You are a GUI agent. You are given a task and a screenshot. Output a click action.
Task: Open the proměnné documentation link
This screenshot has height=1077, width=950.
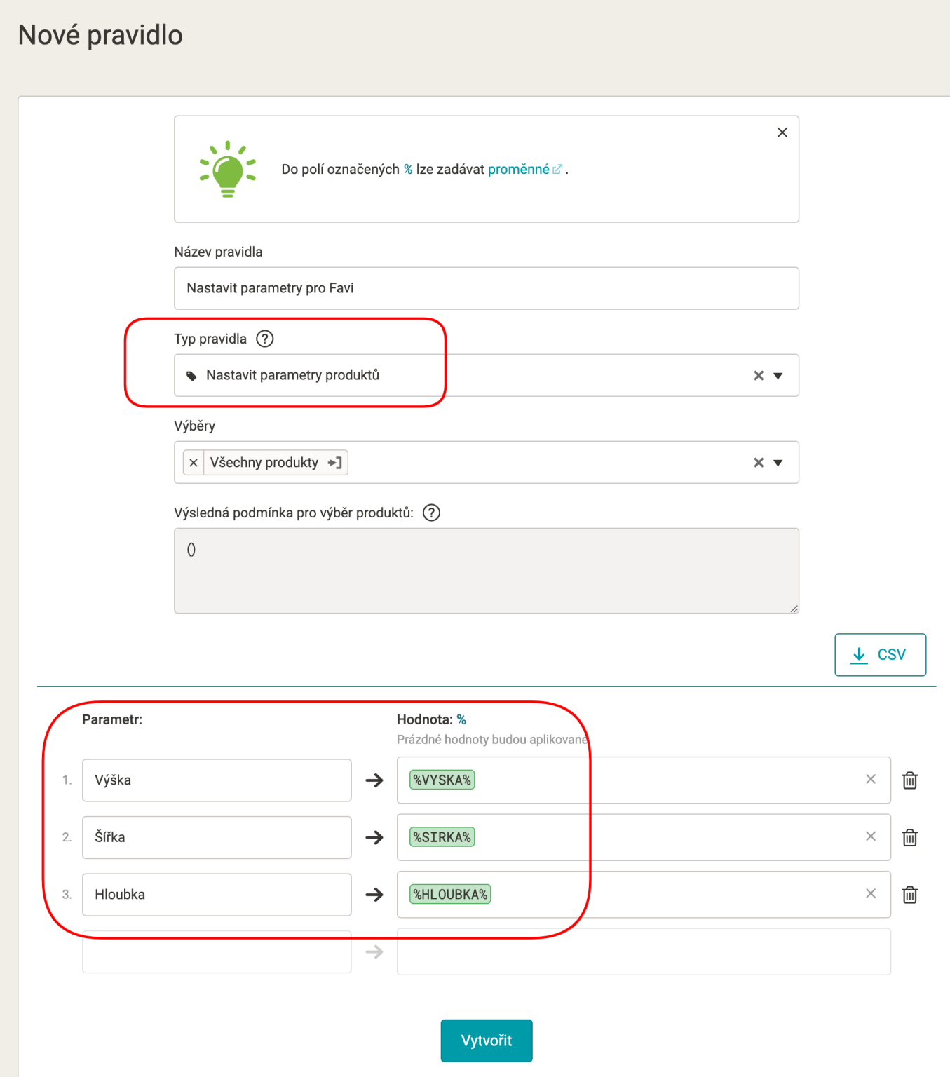(x=519, y=169)
